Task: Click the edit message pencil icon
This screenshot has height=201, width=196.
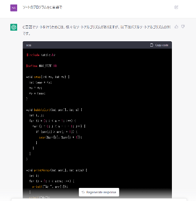Action: 176,7
